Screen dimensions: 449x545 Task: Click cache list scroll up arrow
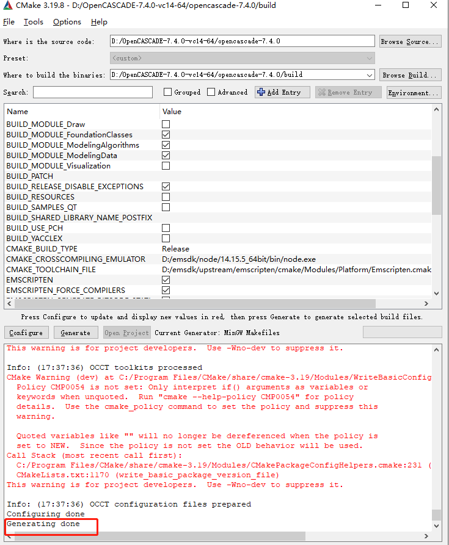tap(437, 109)
